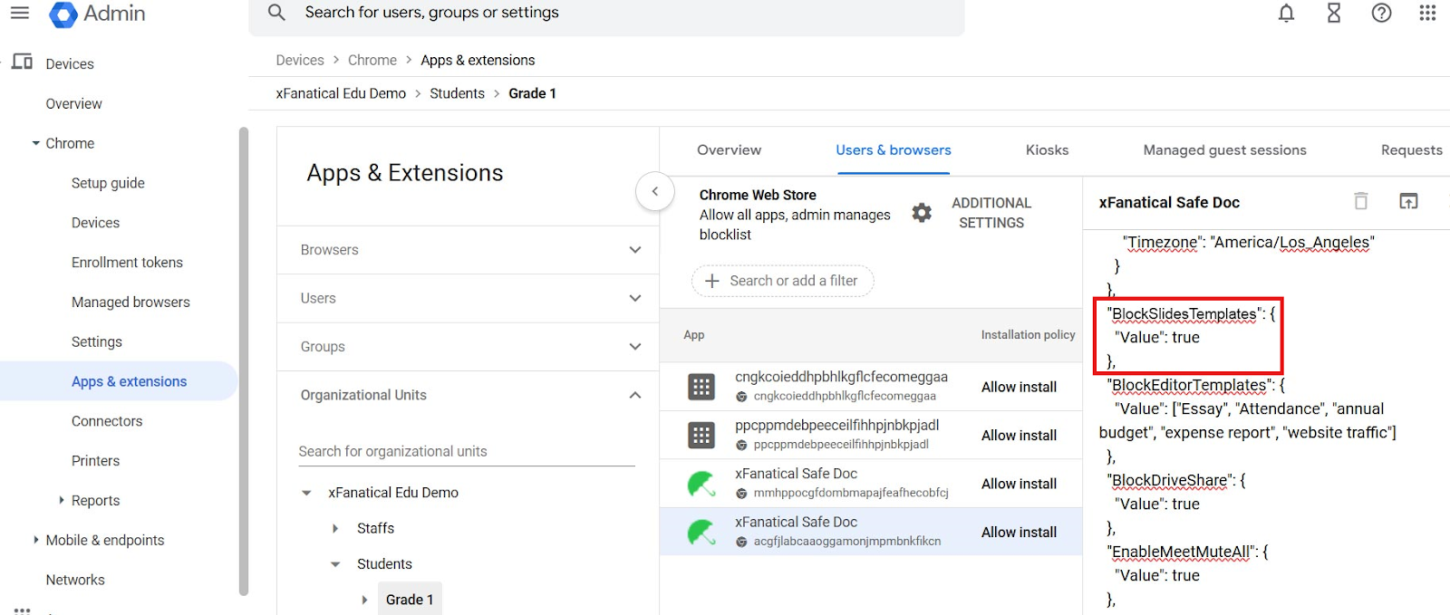Viewport: 1450px width, 615px height.
Task: Click the xFanatical Edu Demo breadcrumb
Action: (341, 93)
